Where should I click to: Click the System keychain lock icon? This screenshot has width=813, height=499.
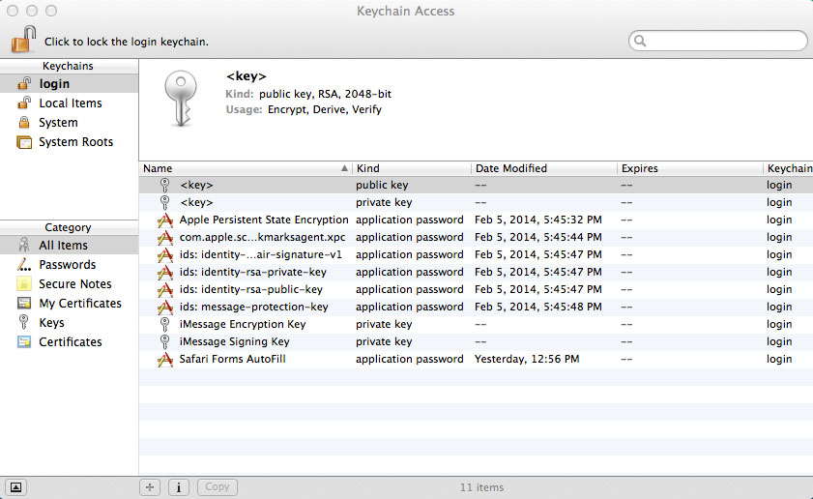(x=24, y=123)
